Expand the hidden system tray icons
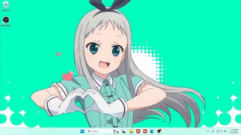This screenshot has width=241, height=135. tap(208, 131)
